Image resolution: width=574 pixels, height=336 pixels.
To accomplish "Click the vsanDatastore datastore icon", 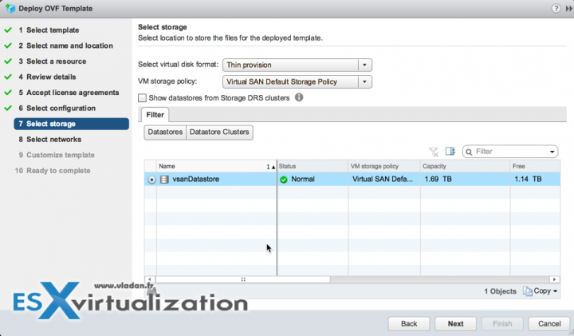I will 165,180.
